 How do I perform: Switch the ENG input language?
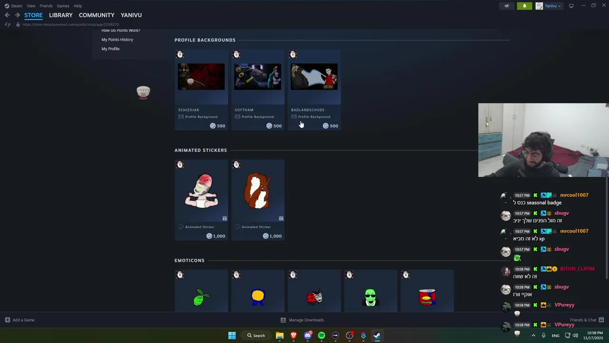[555, 336]
